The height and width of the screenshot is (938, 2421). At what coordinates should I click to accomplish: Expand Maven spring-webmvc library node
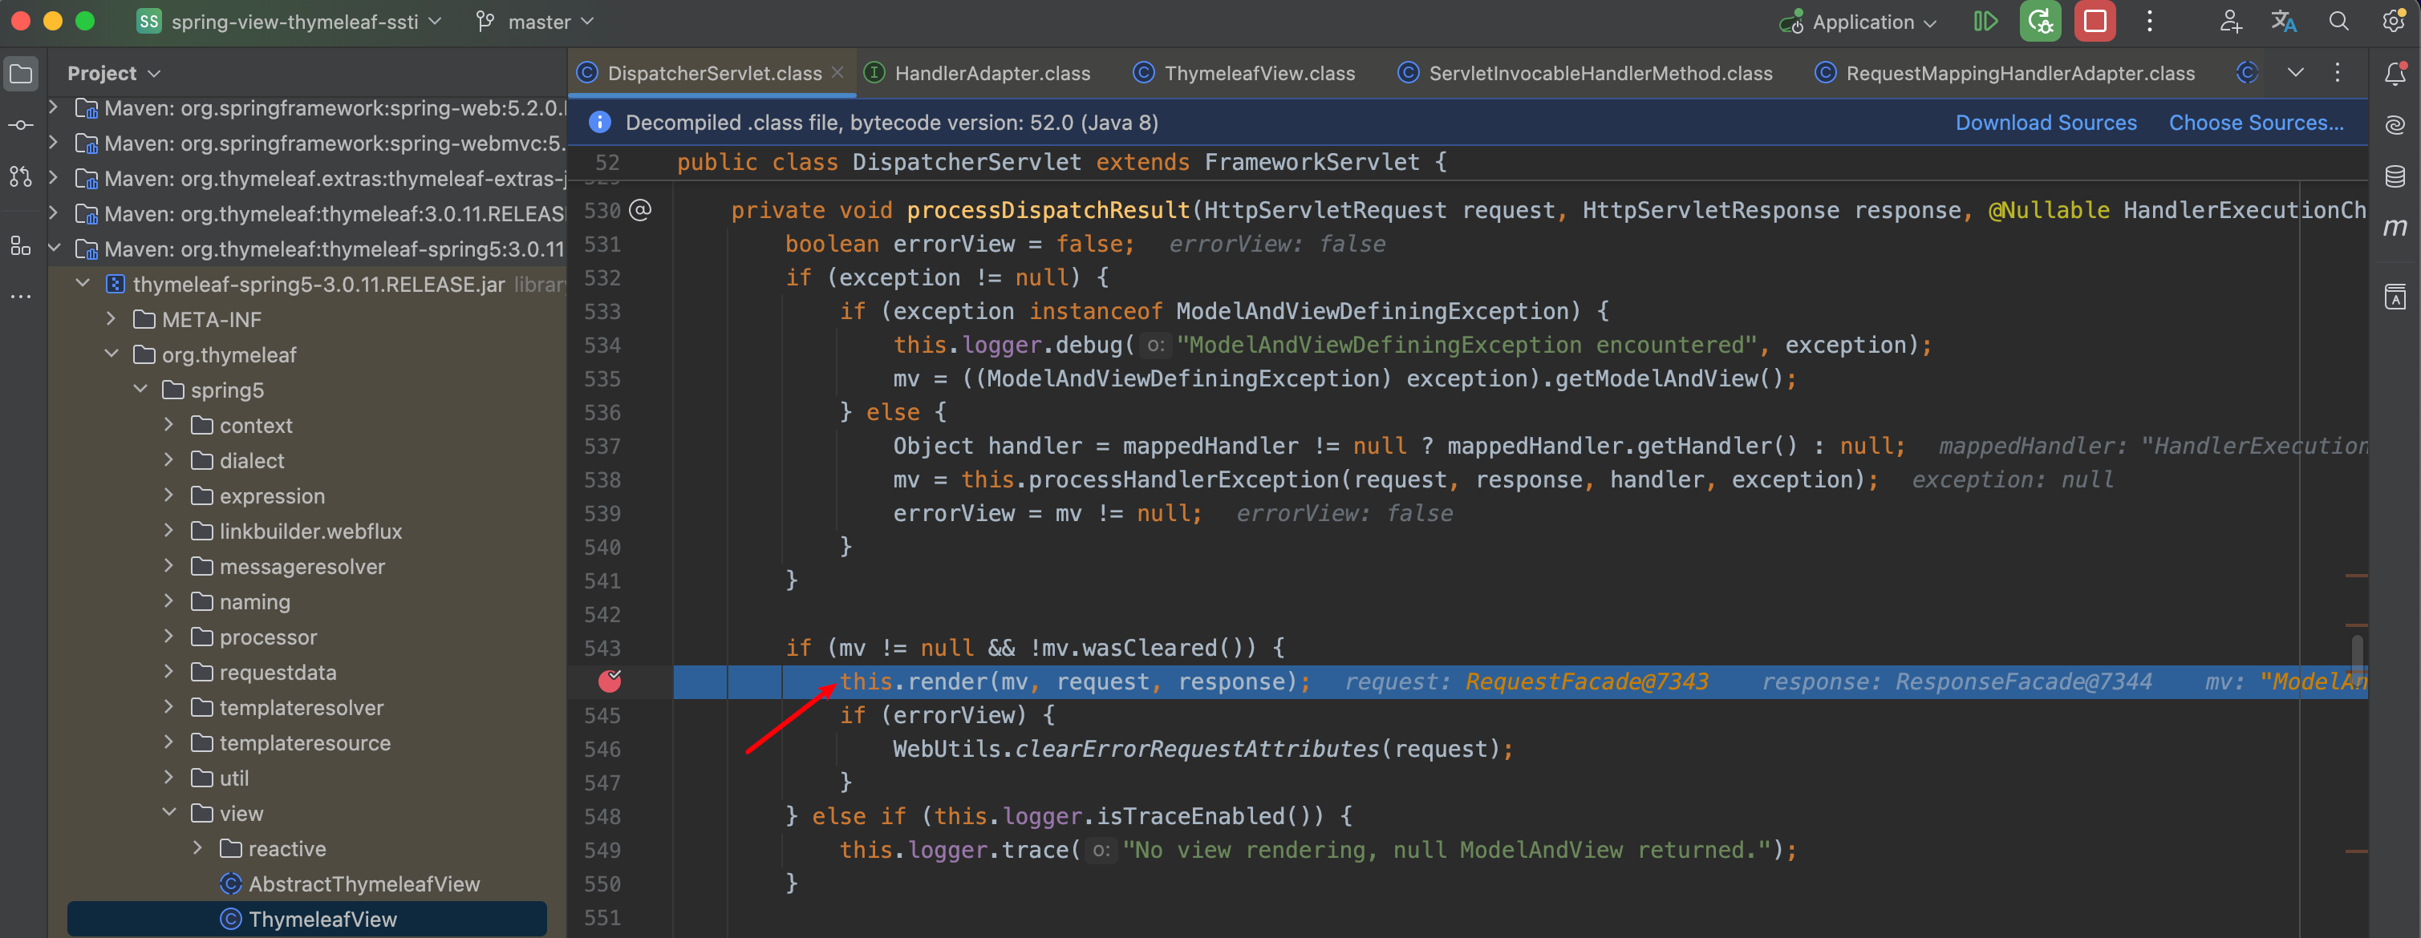click(x=54, y=143)
